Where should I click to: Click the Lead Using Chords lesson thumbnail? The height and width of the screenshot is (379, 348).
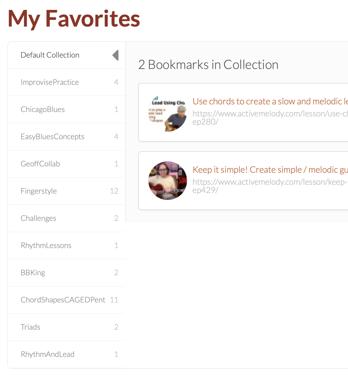coord(167,112)
